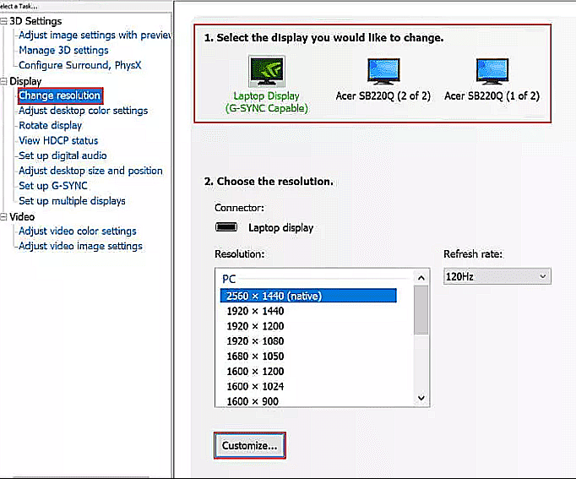Click the Display tree label

click(x=25, y=81)
